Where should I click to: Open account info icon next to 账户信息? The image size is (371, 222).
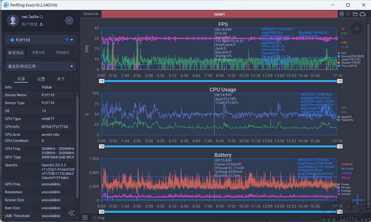(x=42, y=24)
